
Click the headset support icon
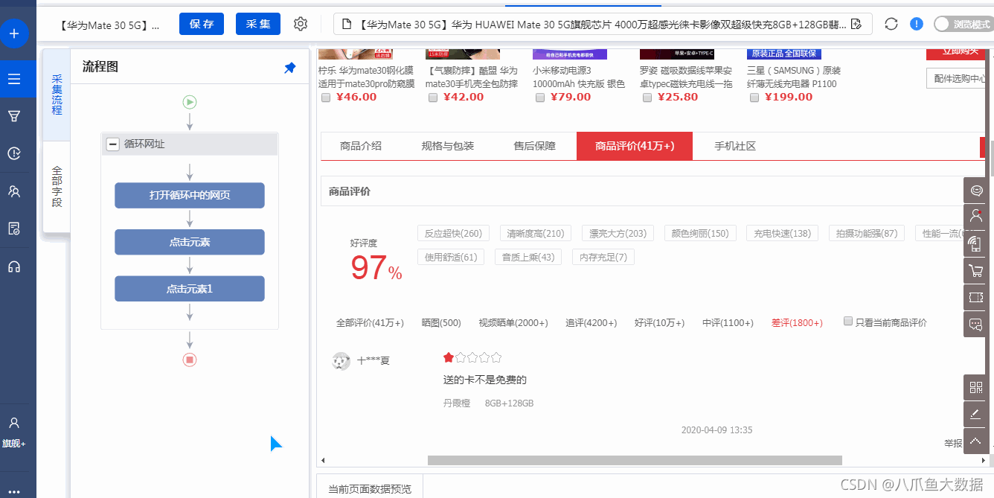[x=14, y=266]
